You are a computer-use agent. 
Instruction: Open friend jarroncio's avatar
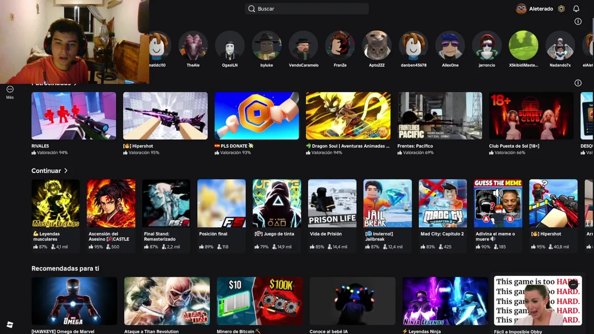pos(487,45)
